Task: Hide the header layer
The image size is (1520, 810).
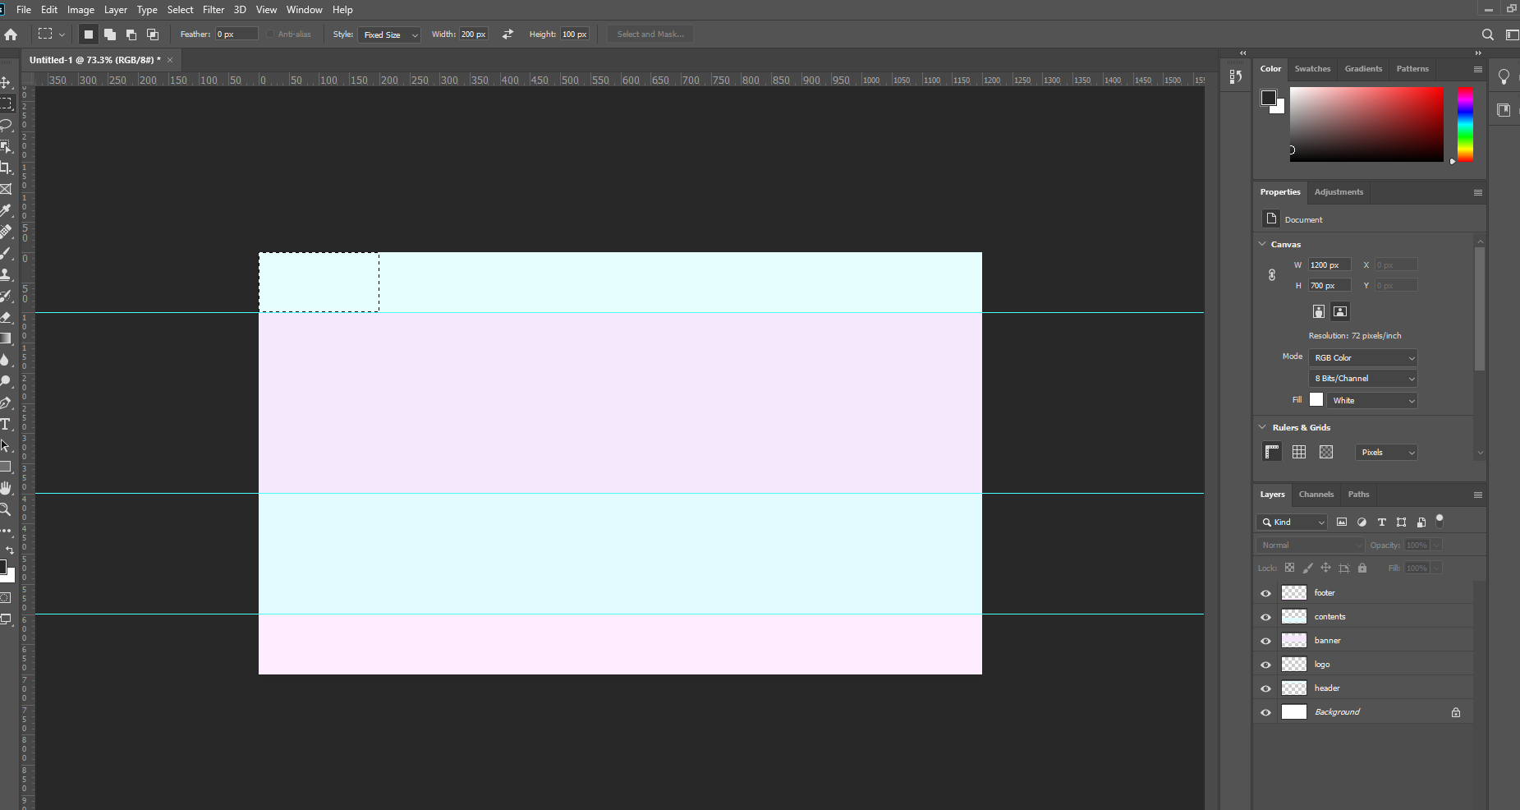Action: [1265, 688]
